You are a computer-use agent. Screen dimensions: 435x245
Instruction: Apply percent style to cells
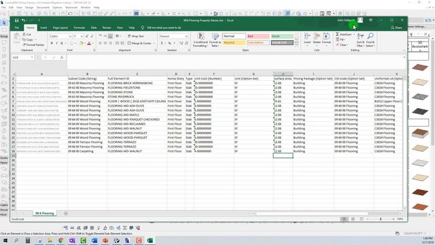coord(169,44)
